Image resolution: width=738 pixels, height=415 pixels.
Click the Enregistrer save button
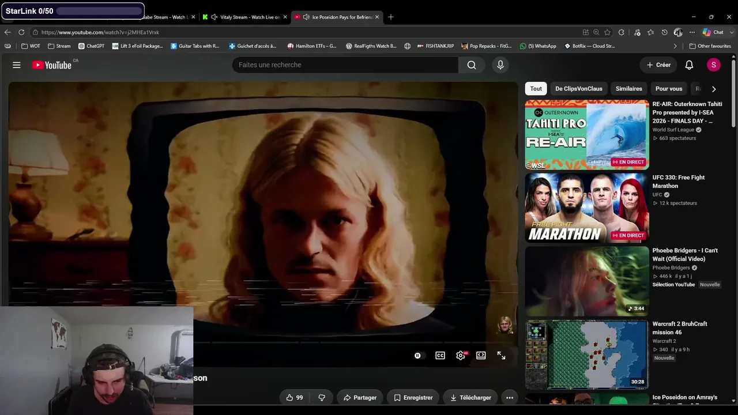click(x=413, y=398)
